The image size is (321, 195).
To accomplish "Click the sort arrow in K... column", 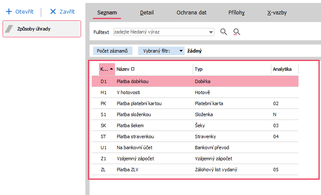I will click(x=111, y=69).
